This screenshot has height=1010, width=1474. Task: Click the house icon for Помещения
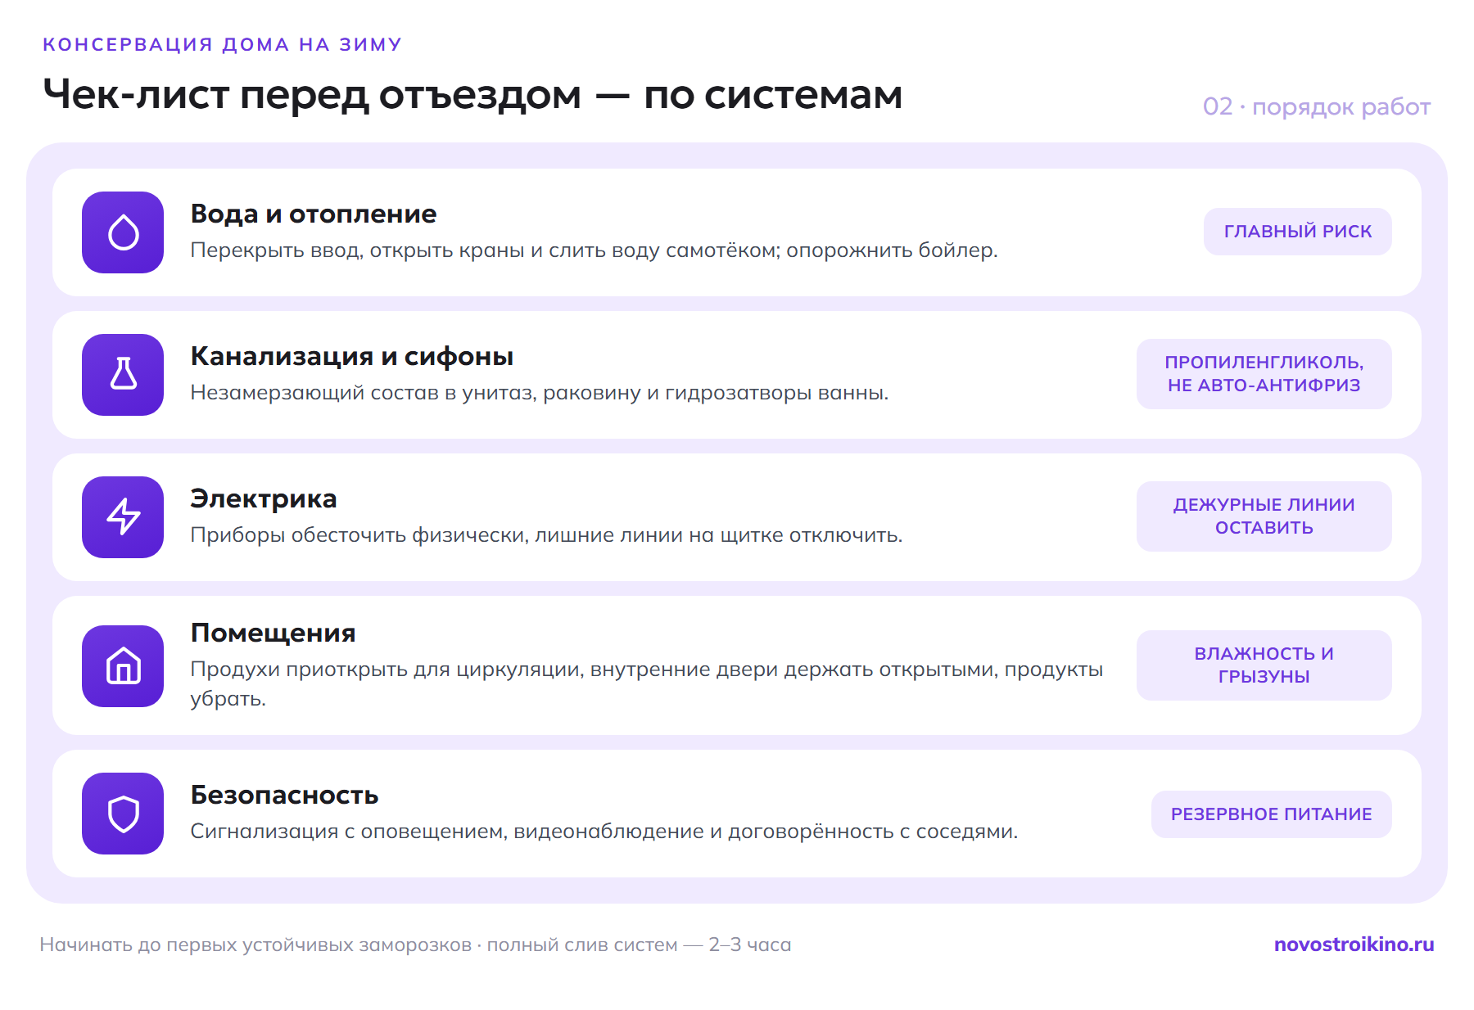pyautogui.click(x=123, y=666)
